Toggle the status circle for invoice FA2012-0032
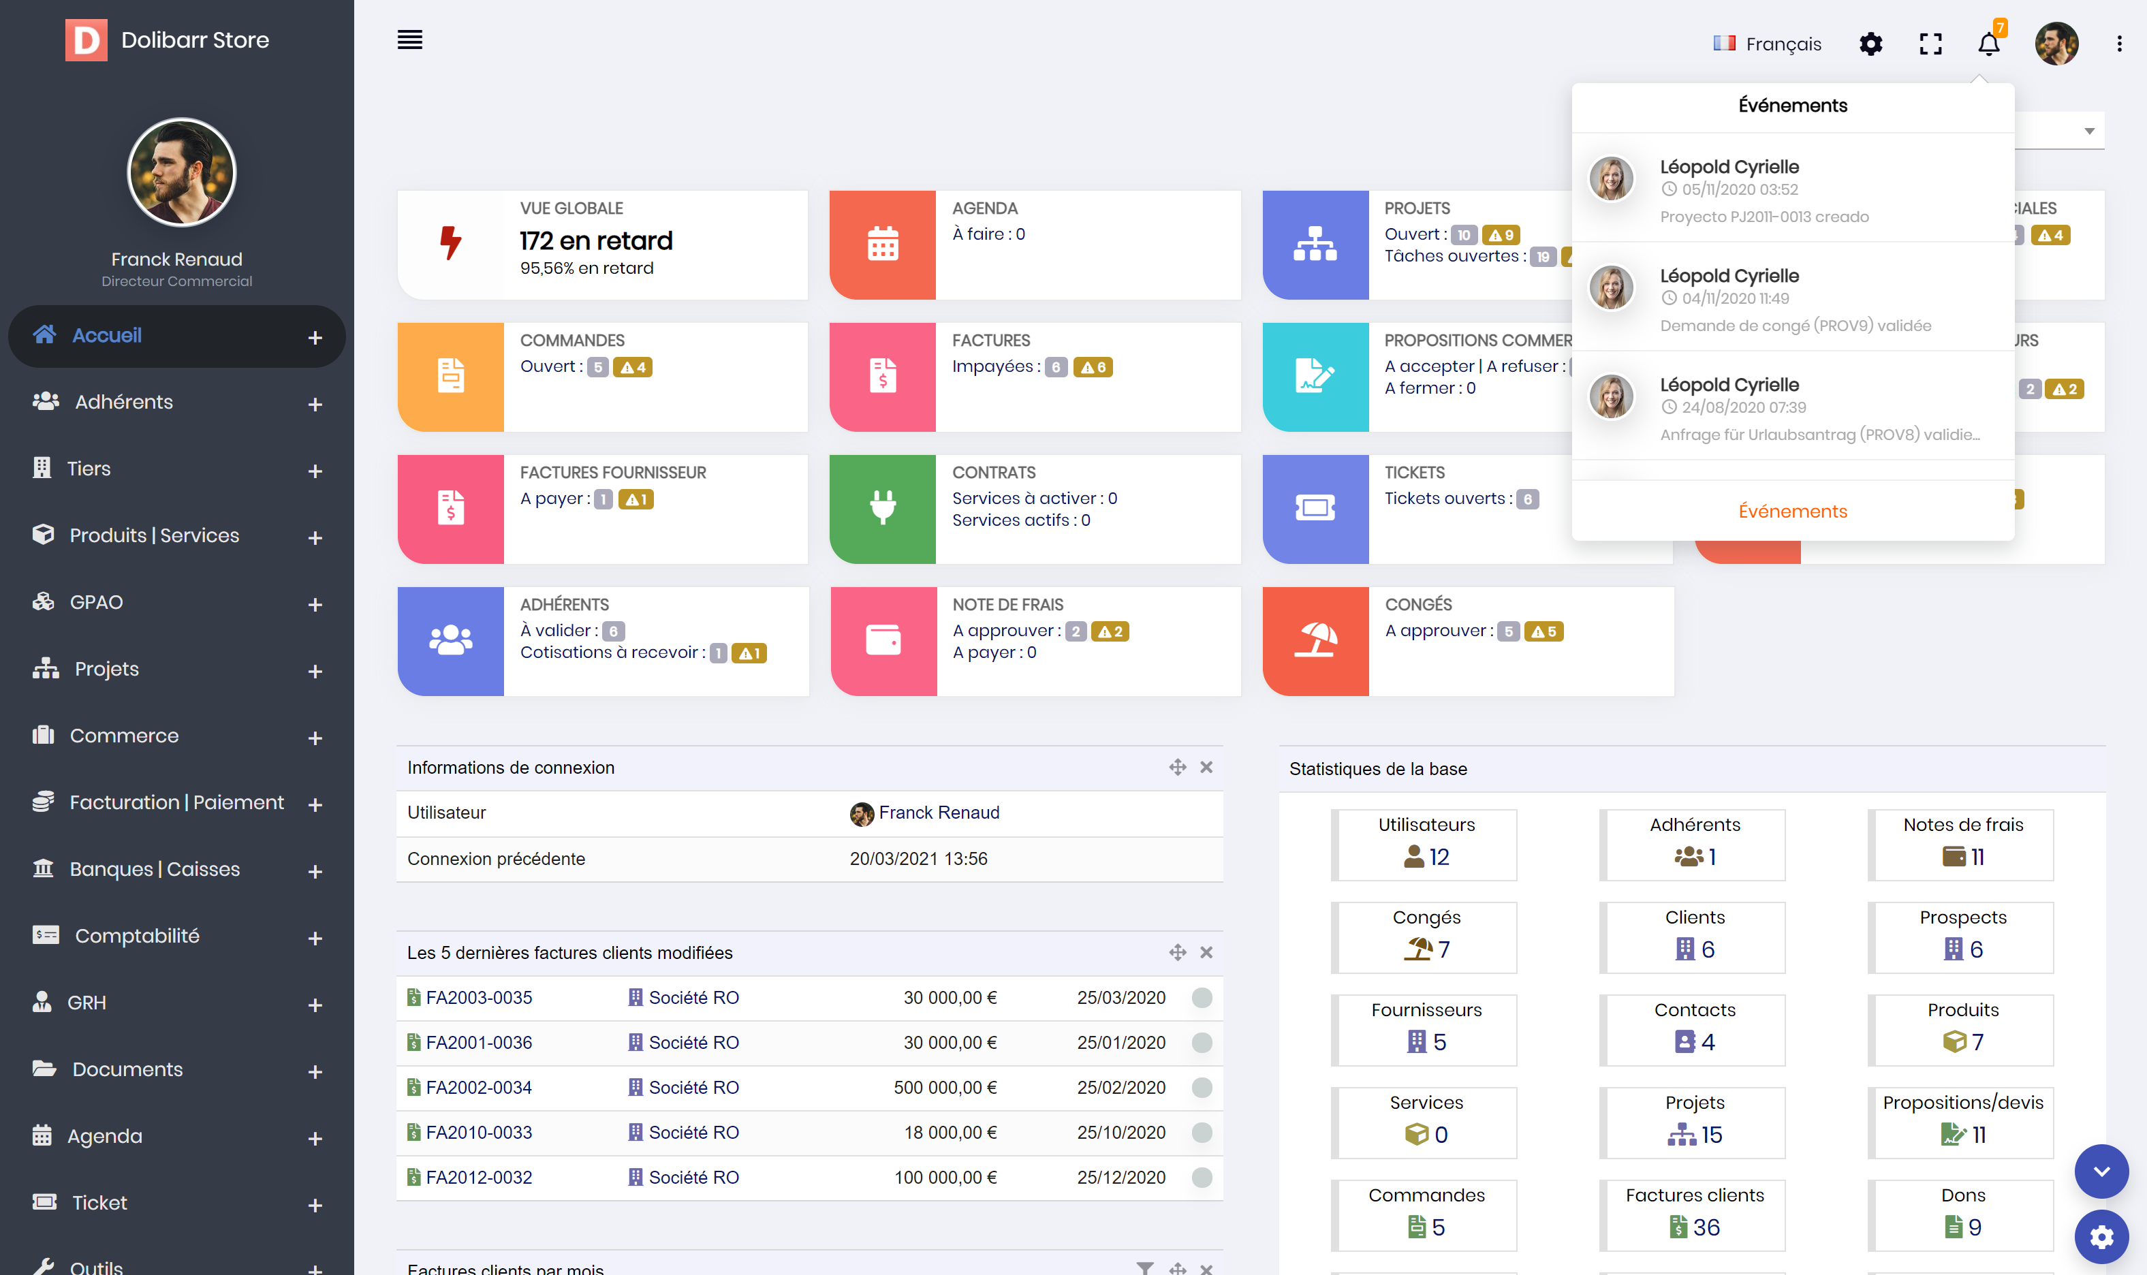 1201,1177
